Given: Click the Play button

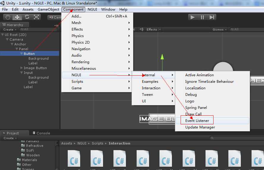Looking at the screenshot, I should point(193,17).
